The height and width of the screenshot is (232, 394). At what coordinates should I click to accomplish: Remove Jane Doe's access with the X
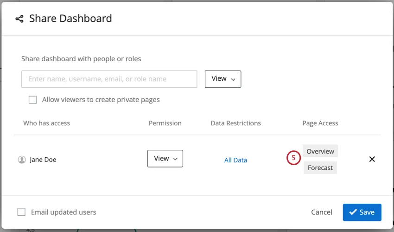(372, 159)
